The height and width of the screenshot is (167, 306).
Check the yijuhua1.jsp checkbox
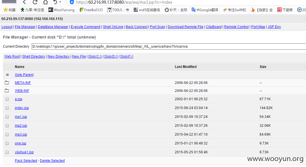(x=7, y=152)
